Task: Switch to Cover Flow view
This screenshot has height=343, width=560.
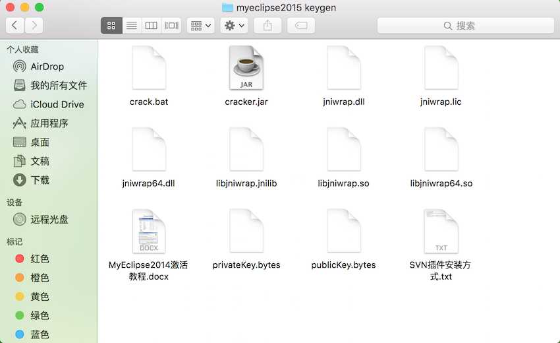Action: pos(171,25)
